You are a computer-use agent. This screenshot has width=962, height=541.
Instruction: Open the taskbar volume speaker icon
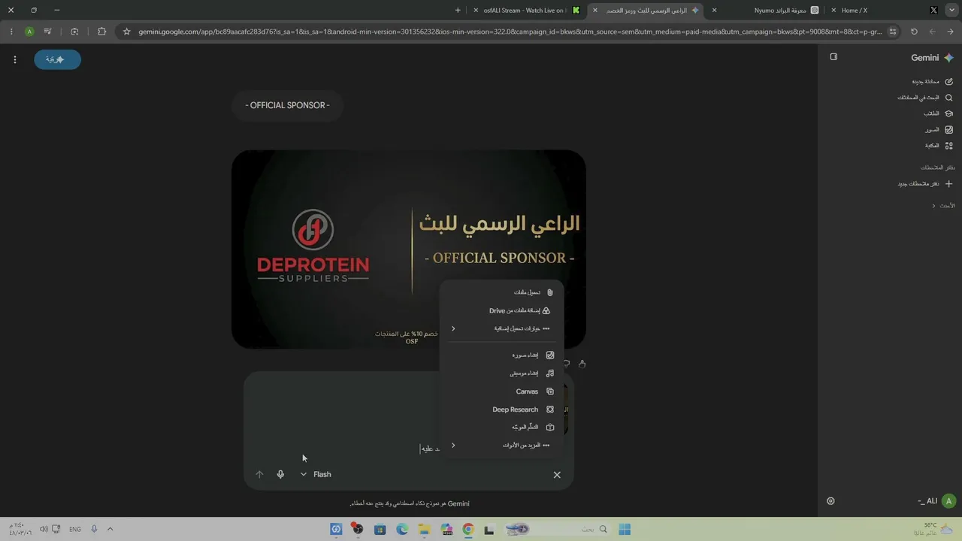coord(44,529)
